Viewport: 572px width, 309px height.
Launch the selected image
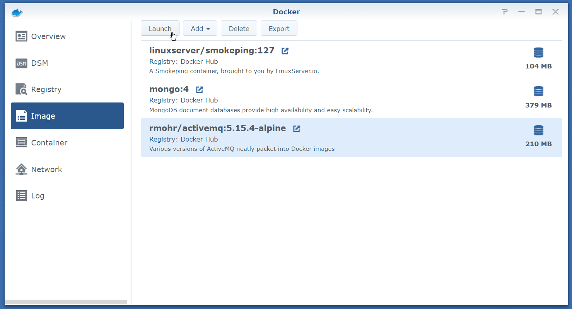160,29
